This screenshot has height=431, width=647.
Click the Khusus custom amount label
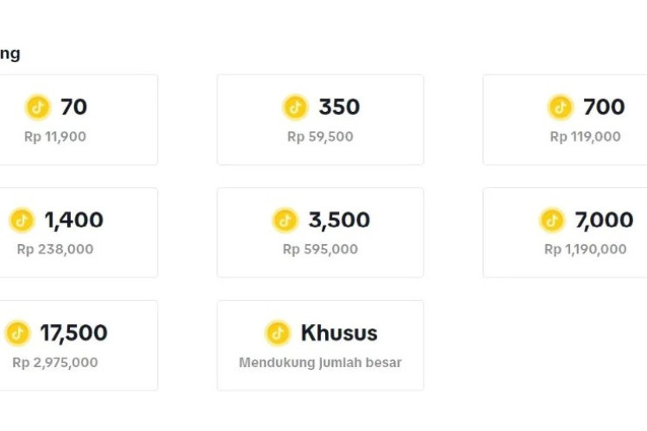[339, 333]
